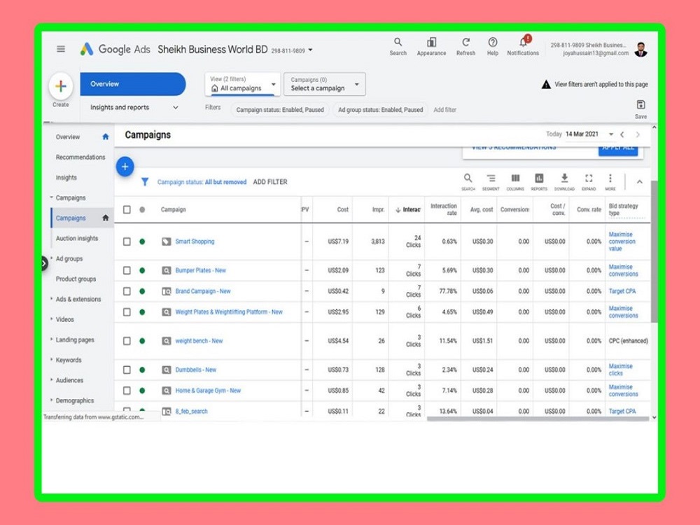
Task: Open the All campaigns view dropdown
Action: tap(243, 84)
